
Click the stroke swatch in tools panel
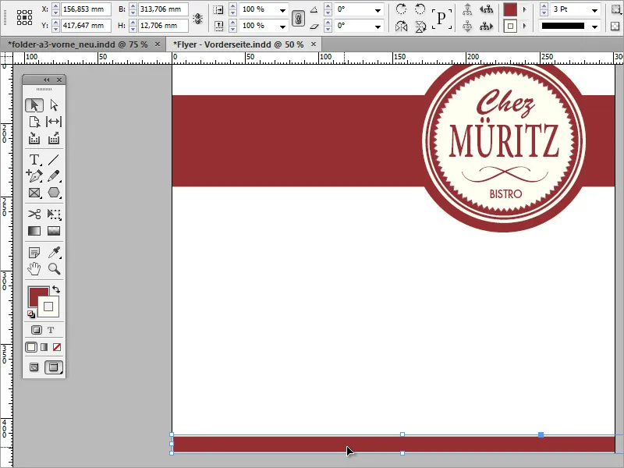pyautogui.click(x=48, y=307)
